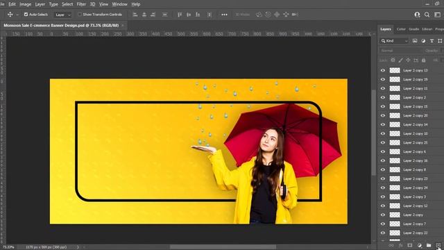
Task: Create a new layer icon
Action: click(x=438, y=245)
